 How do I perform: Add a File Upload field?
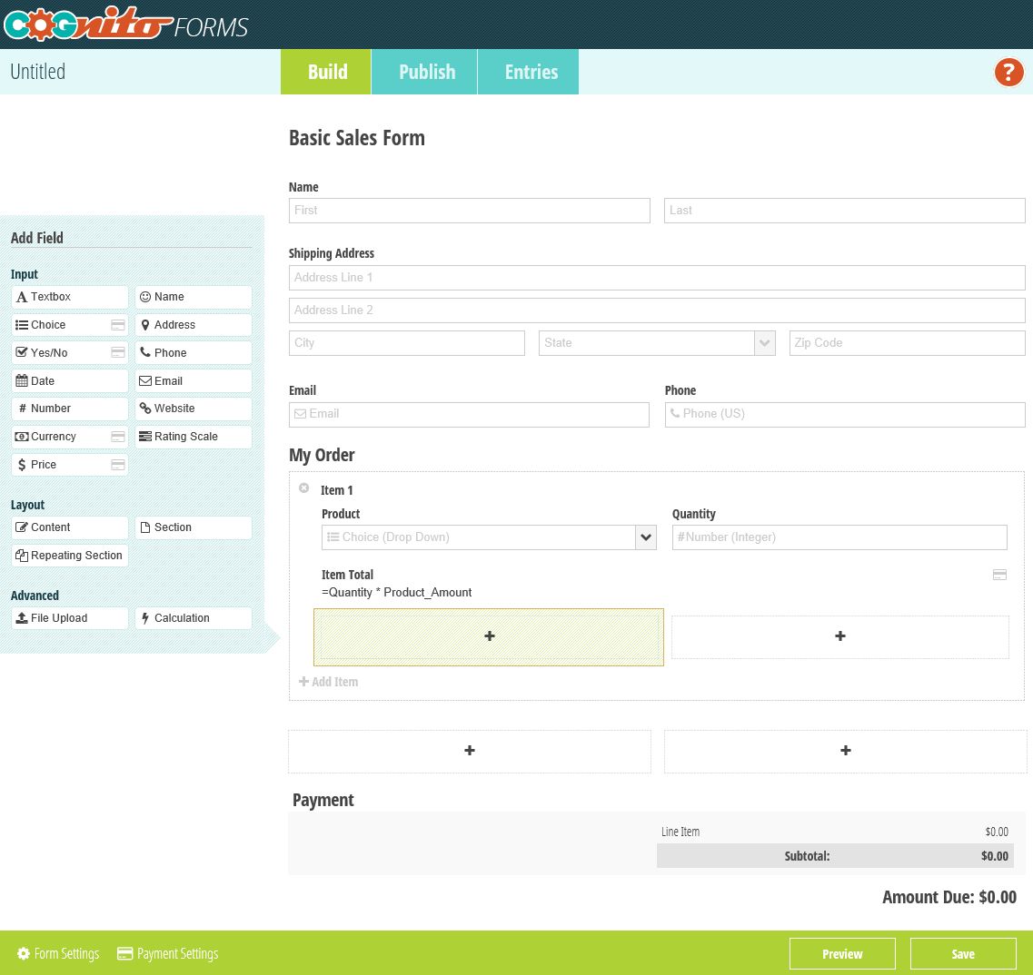pyautogui.click(x=70, y=618)
